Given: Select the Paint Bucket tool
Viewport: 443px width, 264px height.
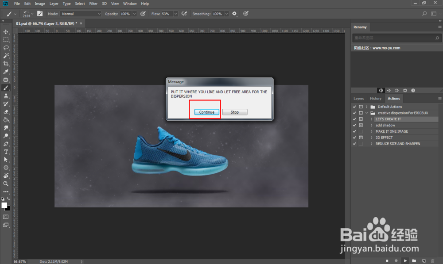Looking at the screenshot, I should click(6, 120).
